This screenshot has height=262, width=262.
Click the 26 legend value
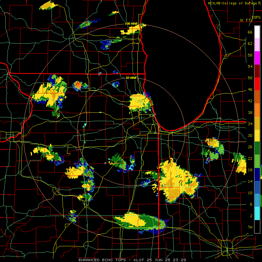coord(250,147)
